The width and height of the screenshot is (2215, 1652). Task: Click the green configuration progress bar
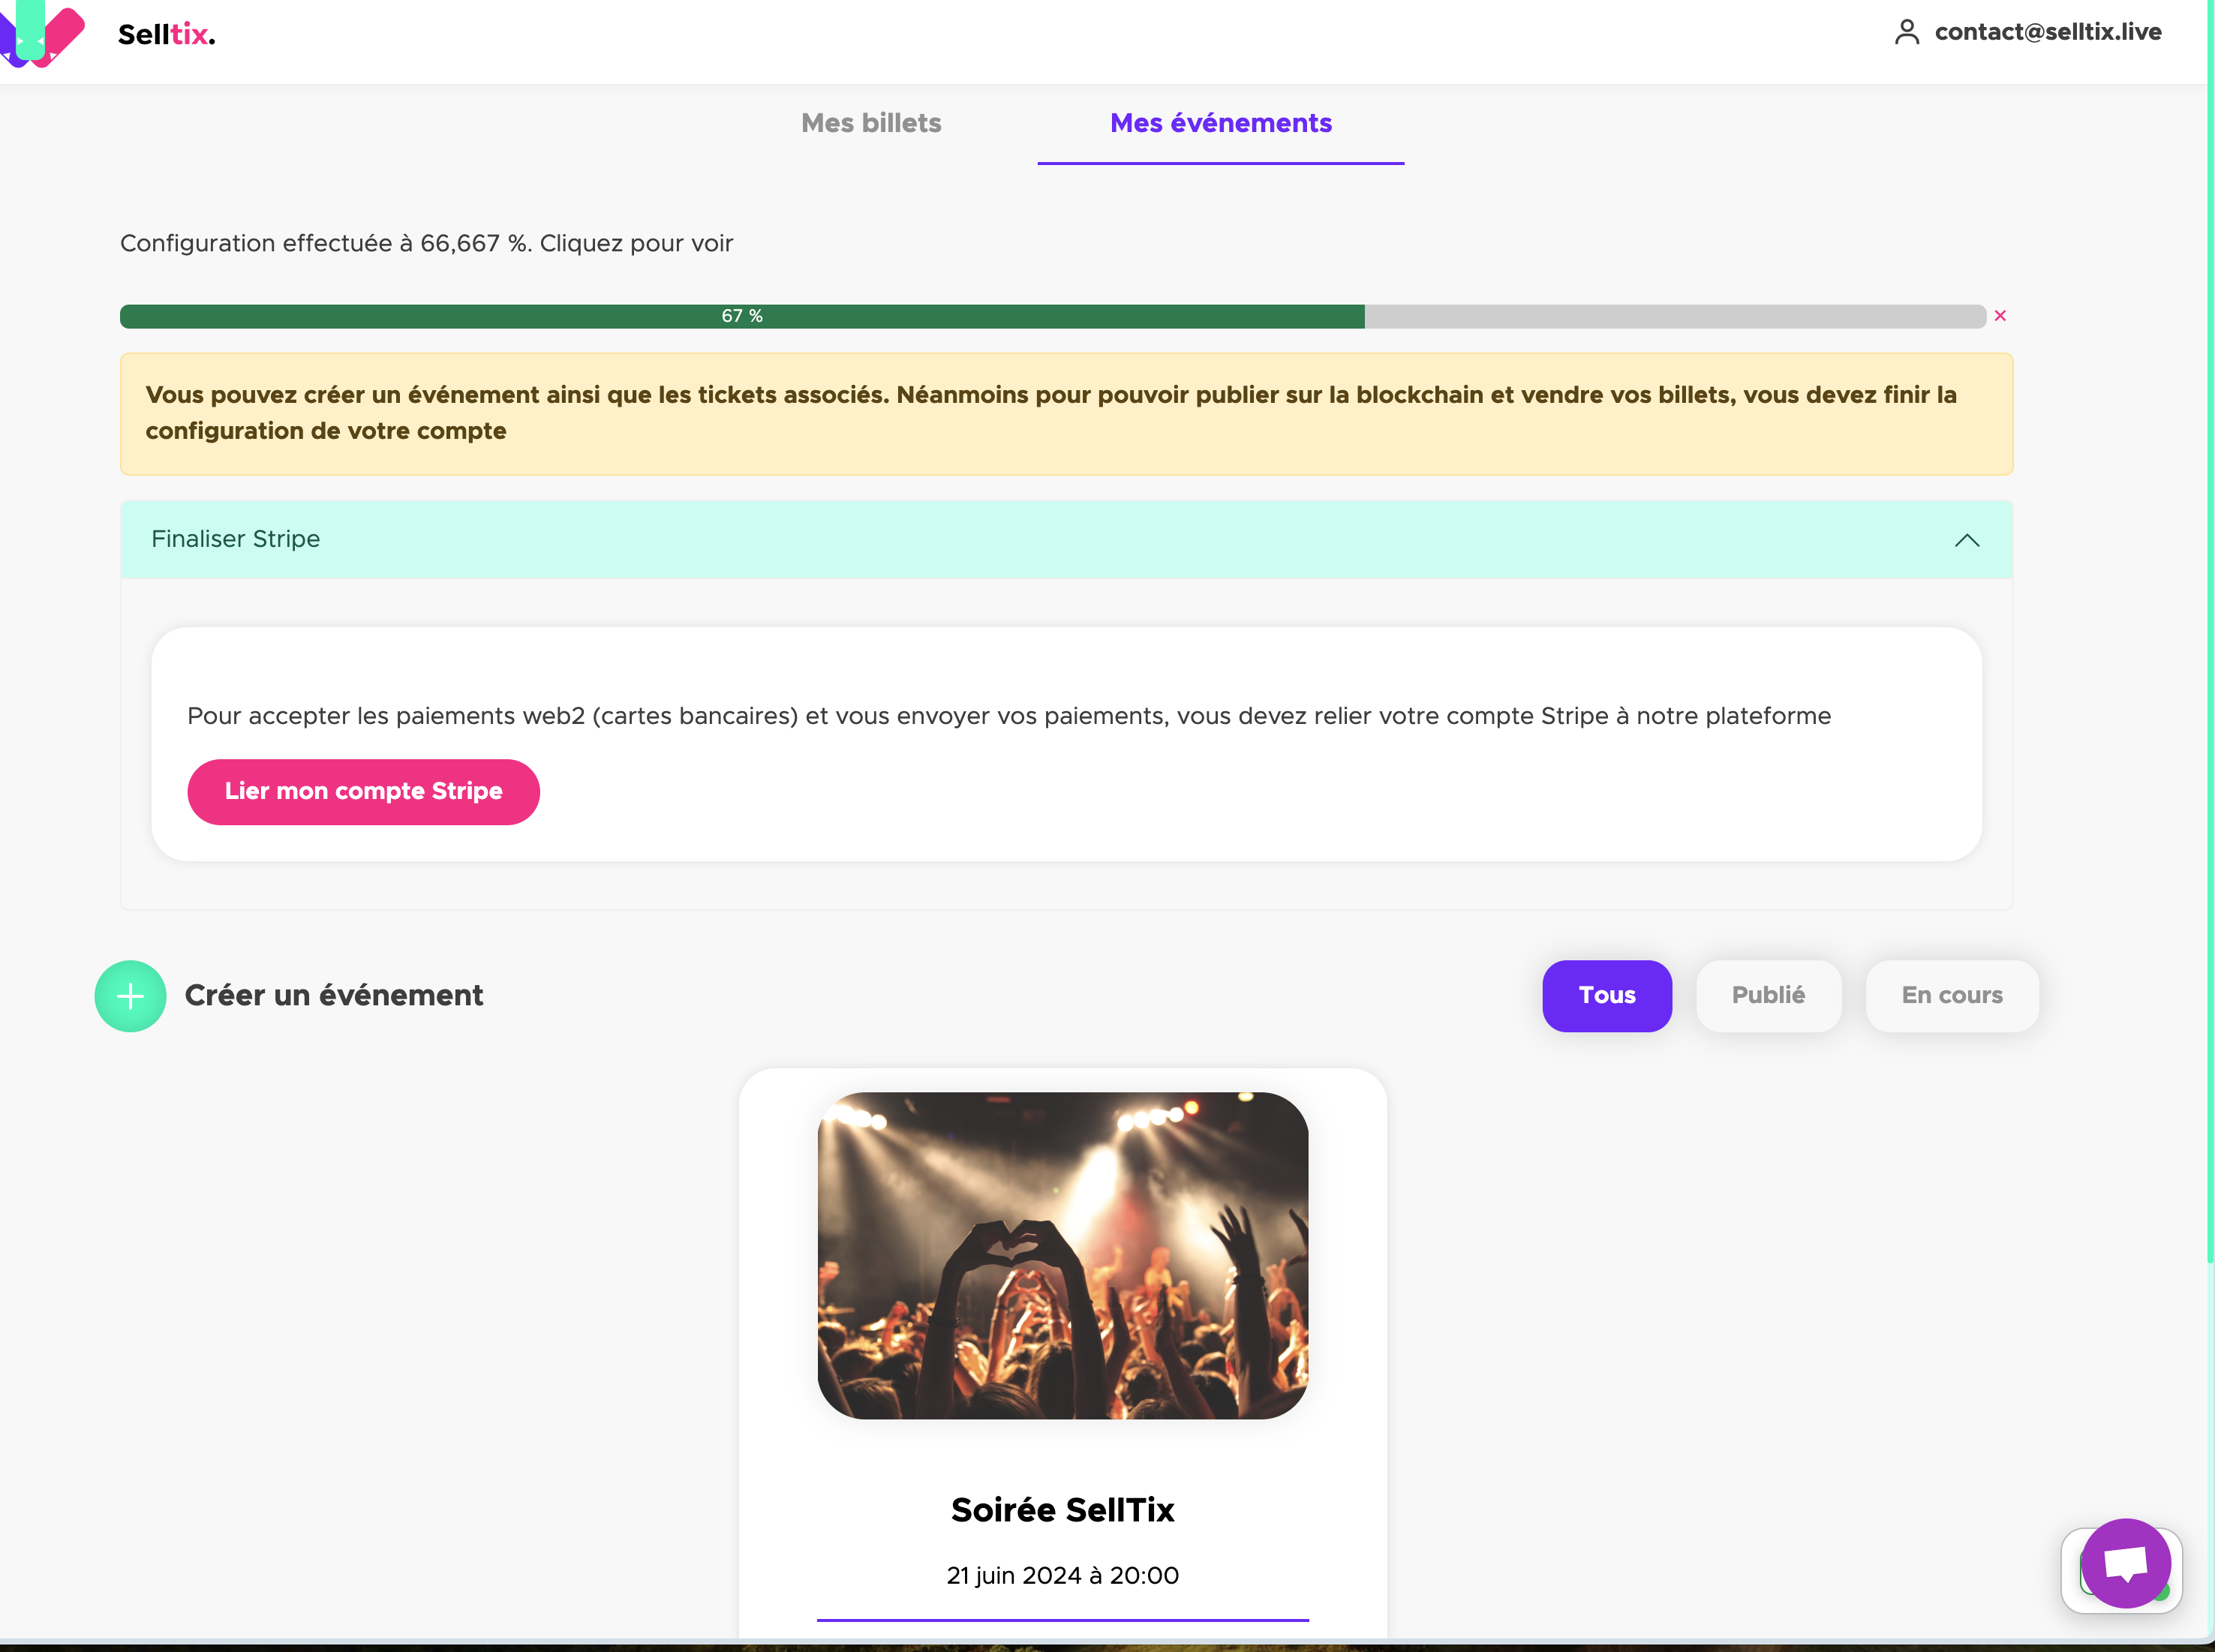pyautogui.click(x=741, y=317)
